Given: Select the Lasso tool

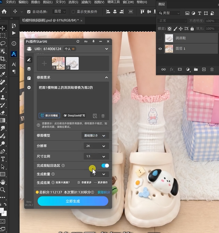Looking at the screenshot, I should click(x=3, y=44).
